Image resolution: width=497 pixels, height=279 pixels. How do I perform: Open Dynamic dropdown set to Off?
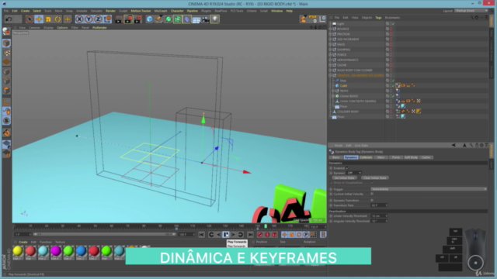pyautogui.click(x=354, y=173)
